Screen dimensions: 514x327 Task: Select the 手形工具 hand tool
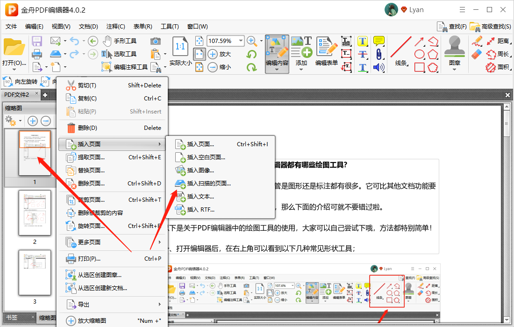pos(119,41)
